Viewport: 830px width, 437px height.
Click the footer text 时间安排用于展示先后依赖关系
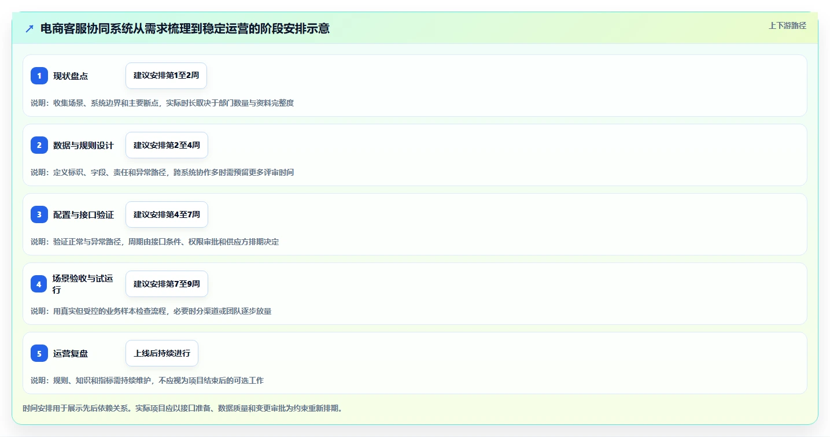coord(78,408)
